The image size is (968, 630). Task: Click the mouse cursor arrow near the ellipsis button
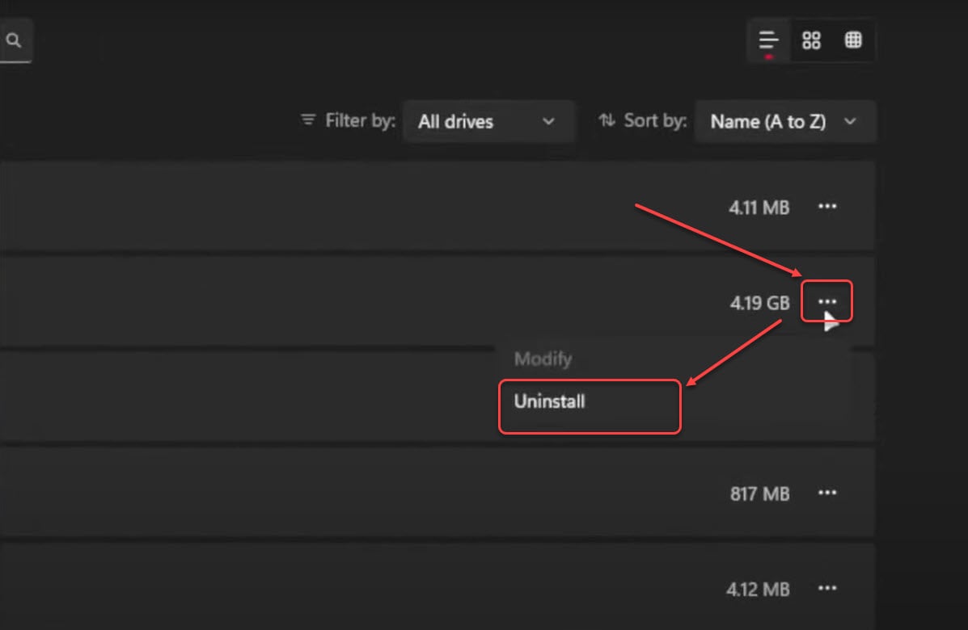(830, 323)
